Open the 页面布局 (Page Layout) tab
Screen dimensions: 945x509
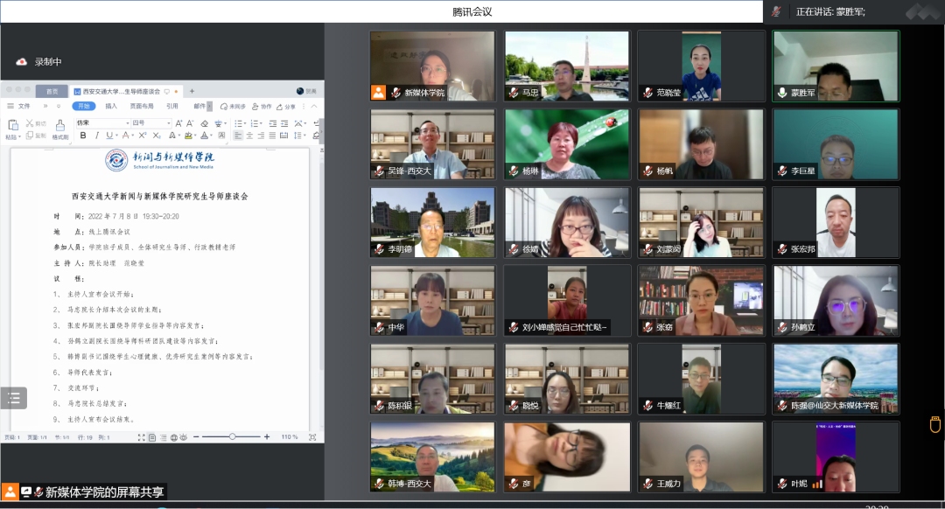point(141,106)
